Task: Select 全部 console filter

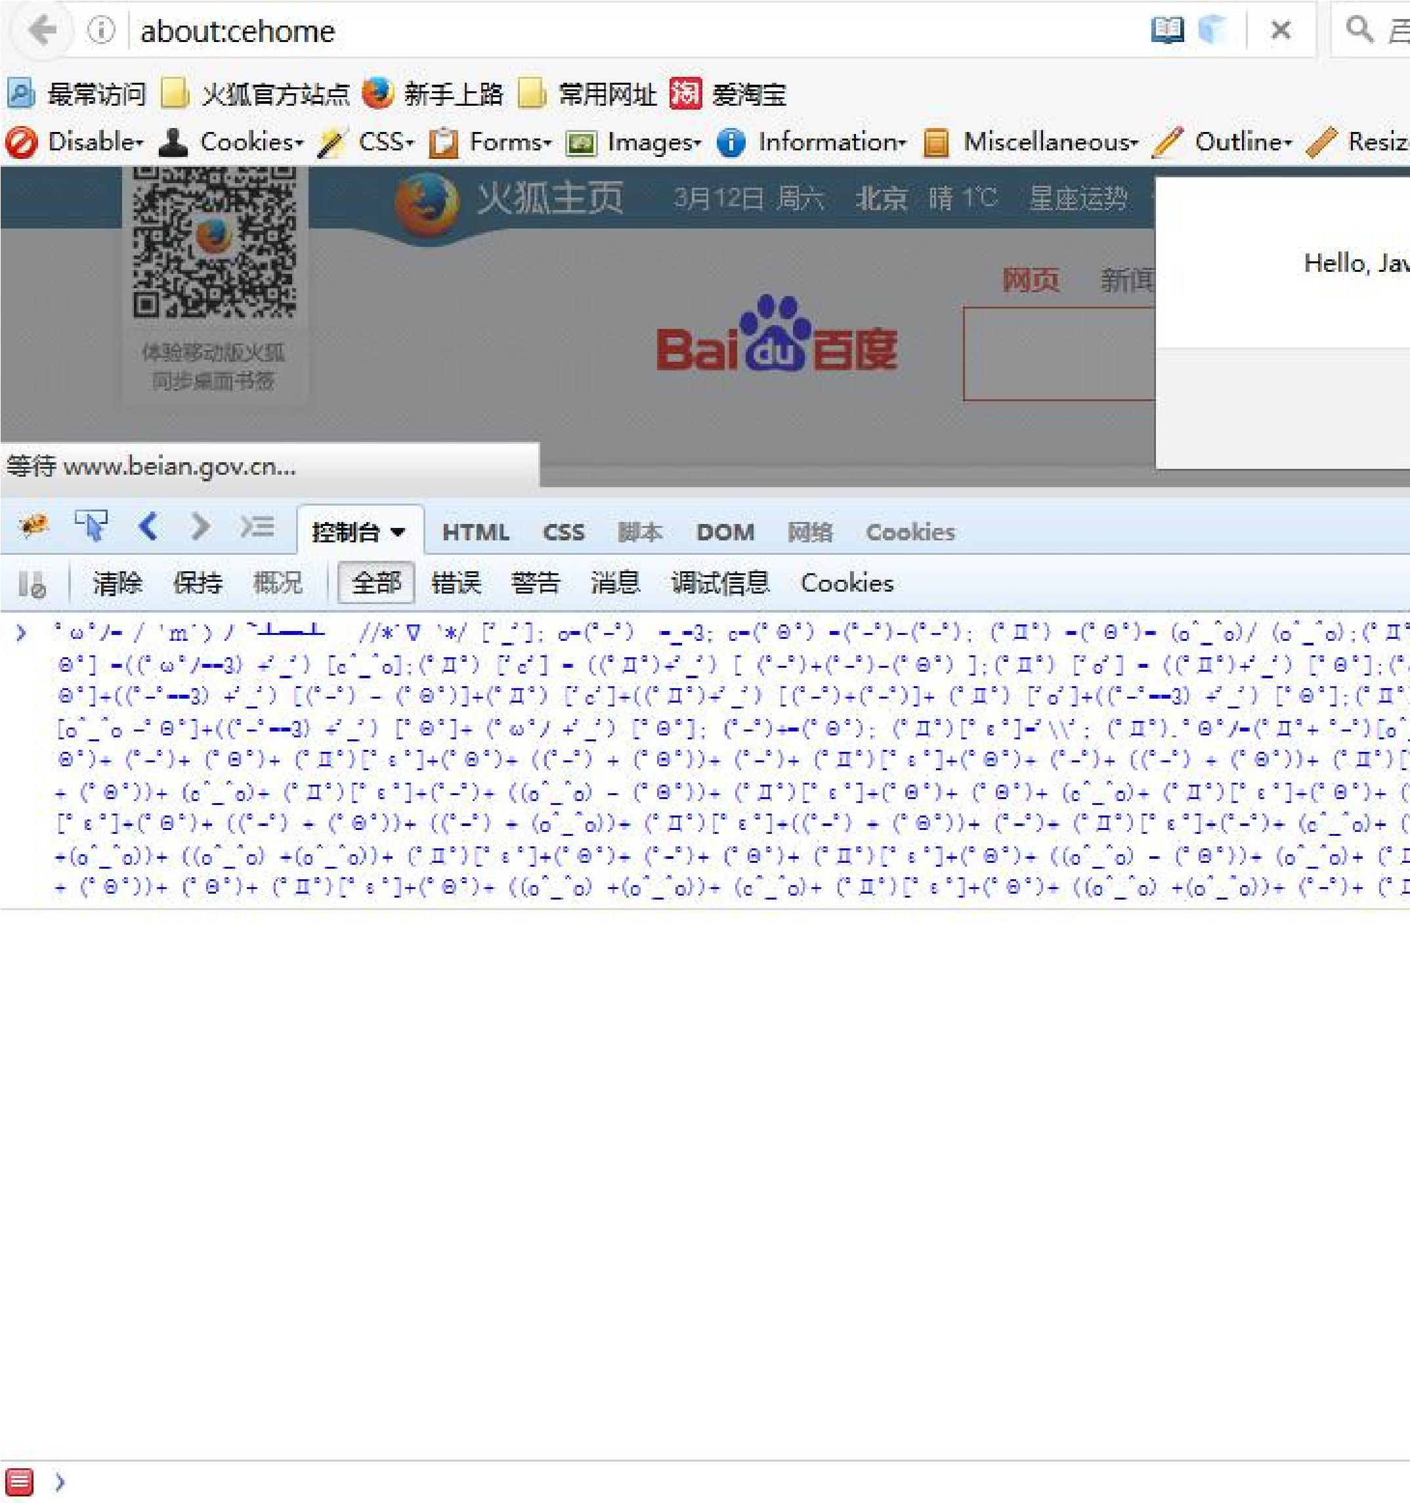Action: [x=376, y=583]
